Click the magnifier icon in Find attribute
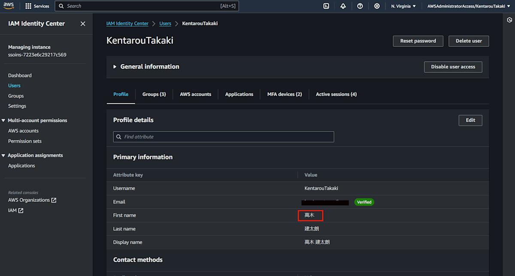Screen dimensions: 515x276 pos(119,137)
